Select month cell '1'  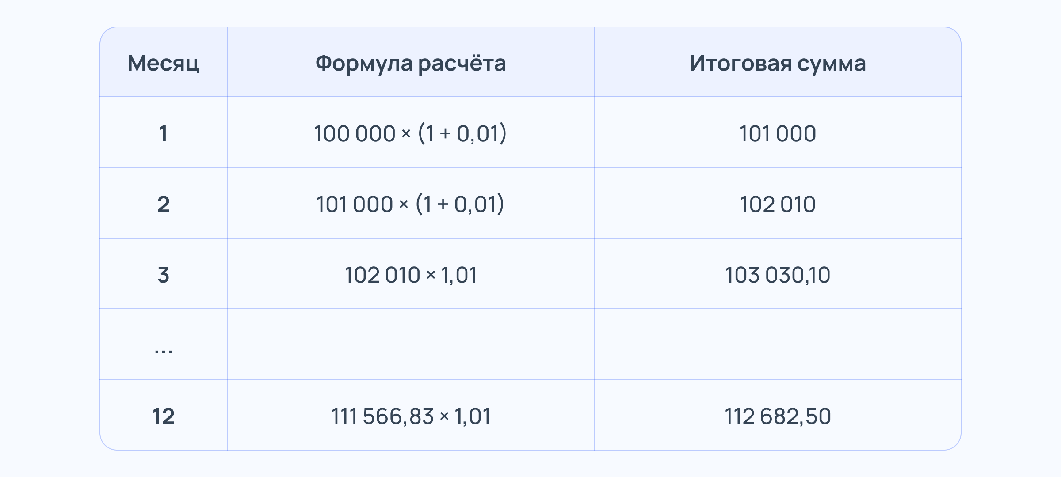[163, 133]
